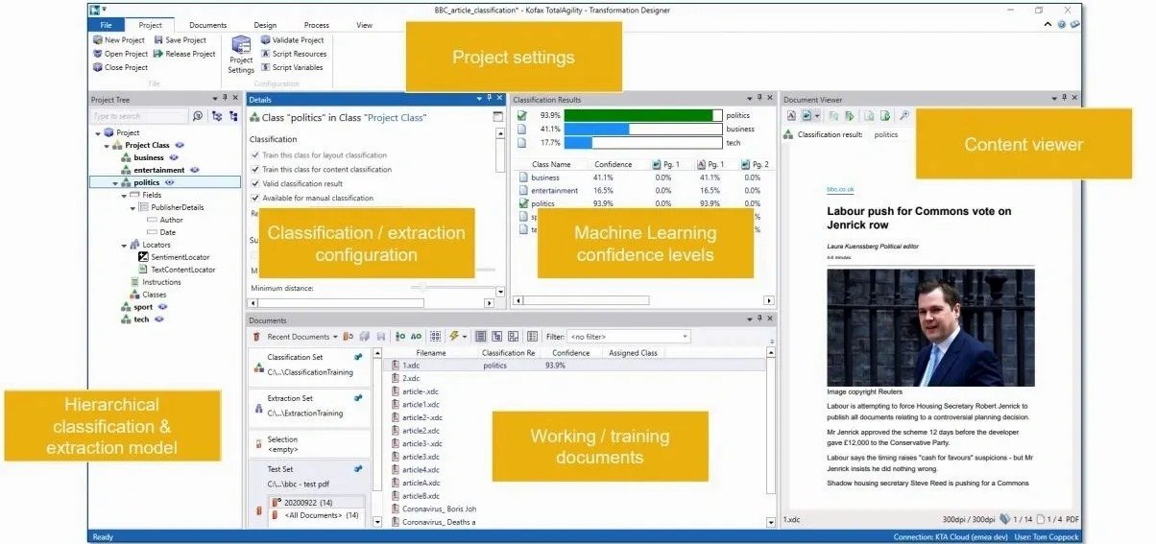Open the File menu tab
The image size is (1156, 544).
[106, 25]
